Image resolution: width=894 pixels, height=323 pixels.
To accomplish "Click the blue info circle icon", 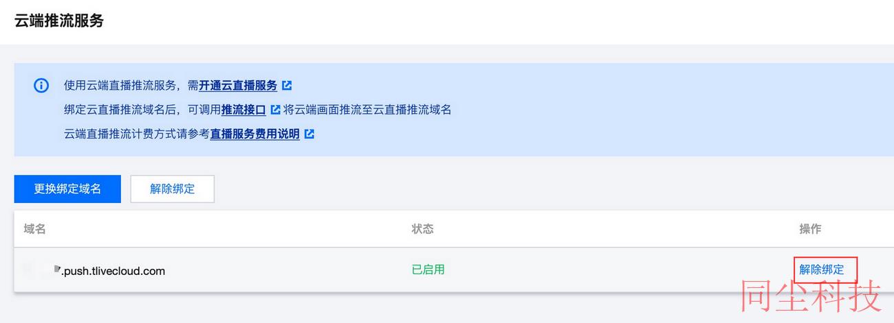I will (x=41, y=86).
